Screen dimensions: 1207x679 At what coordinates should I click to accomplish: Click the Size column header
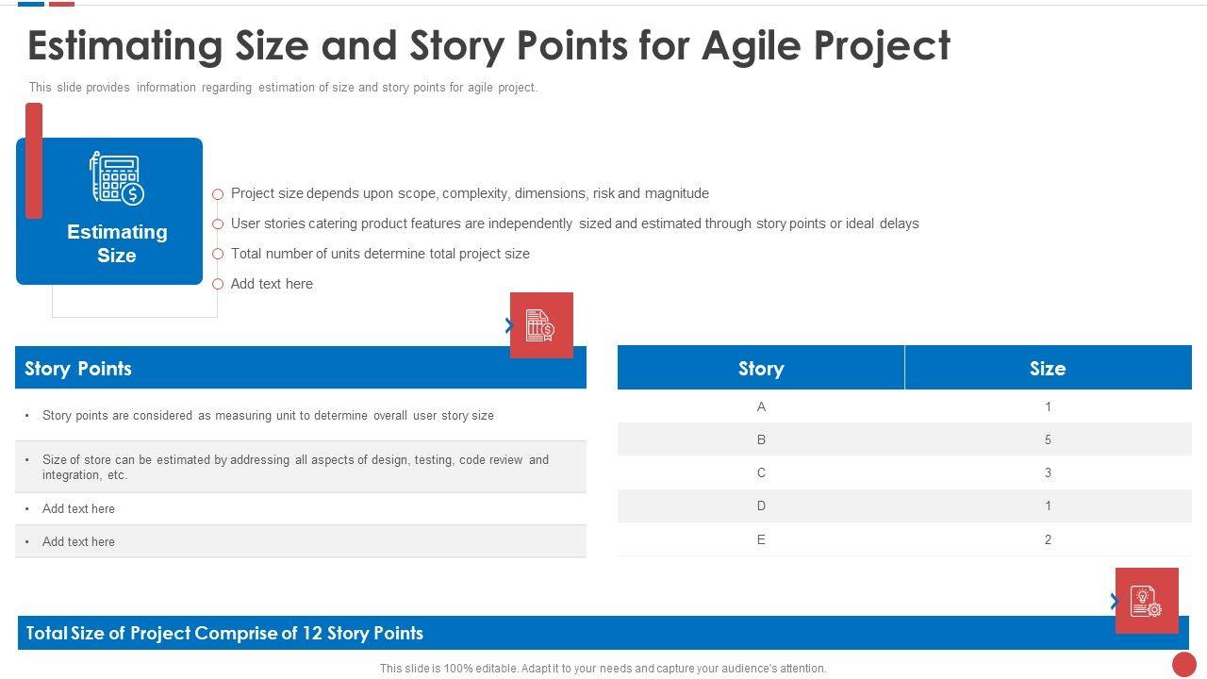coord(1048,369)
